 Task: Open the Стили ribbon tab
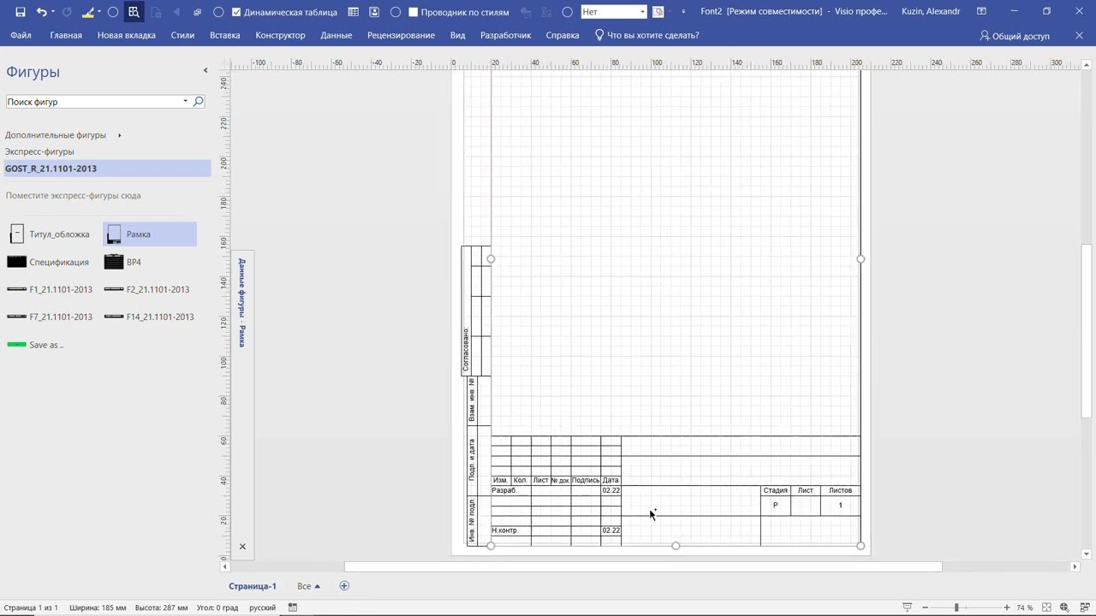point(182,35)
